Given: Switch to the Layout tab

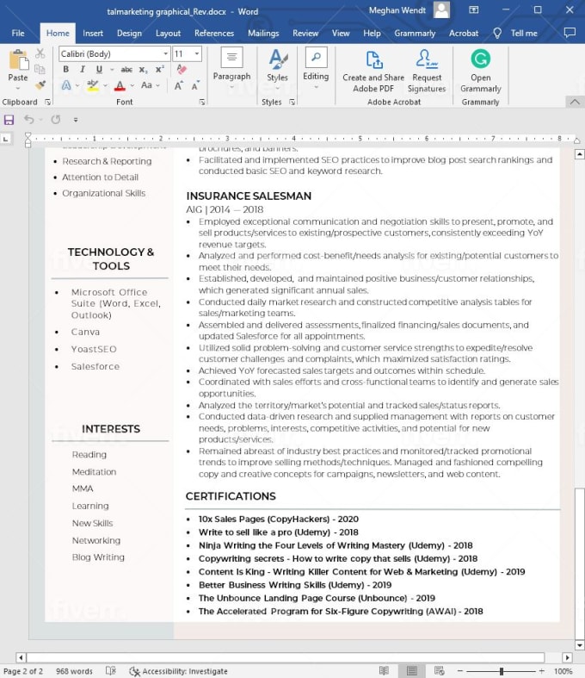Looking at the screenshot, I should (x=168, y=34).
